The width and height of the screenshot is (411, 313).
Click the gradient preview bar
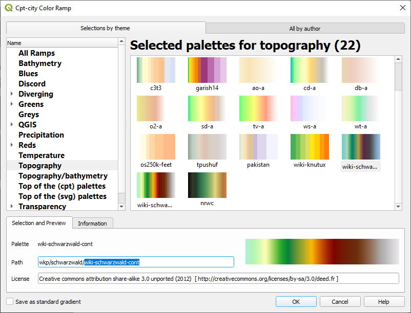pyautogui.click(x=322, y=251)
